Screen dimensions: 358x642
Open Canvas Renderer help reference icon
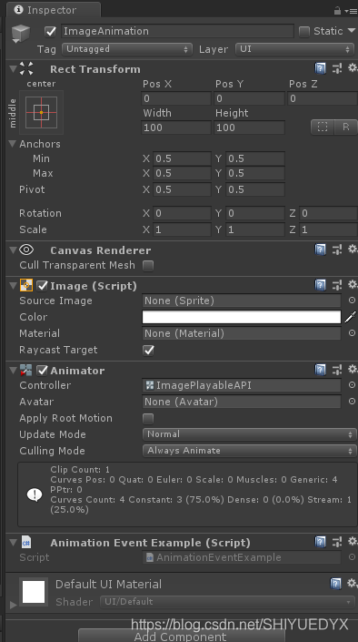click(x=321, y=250)
